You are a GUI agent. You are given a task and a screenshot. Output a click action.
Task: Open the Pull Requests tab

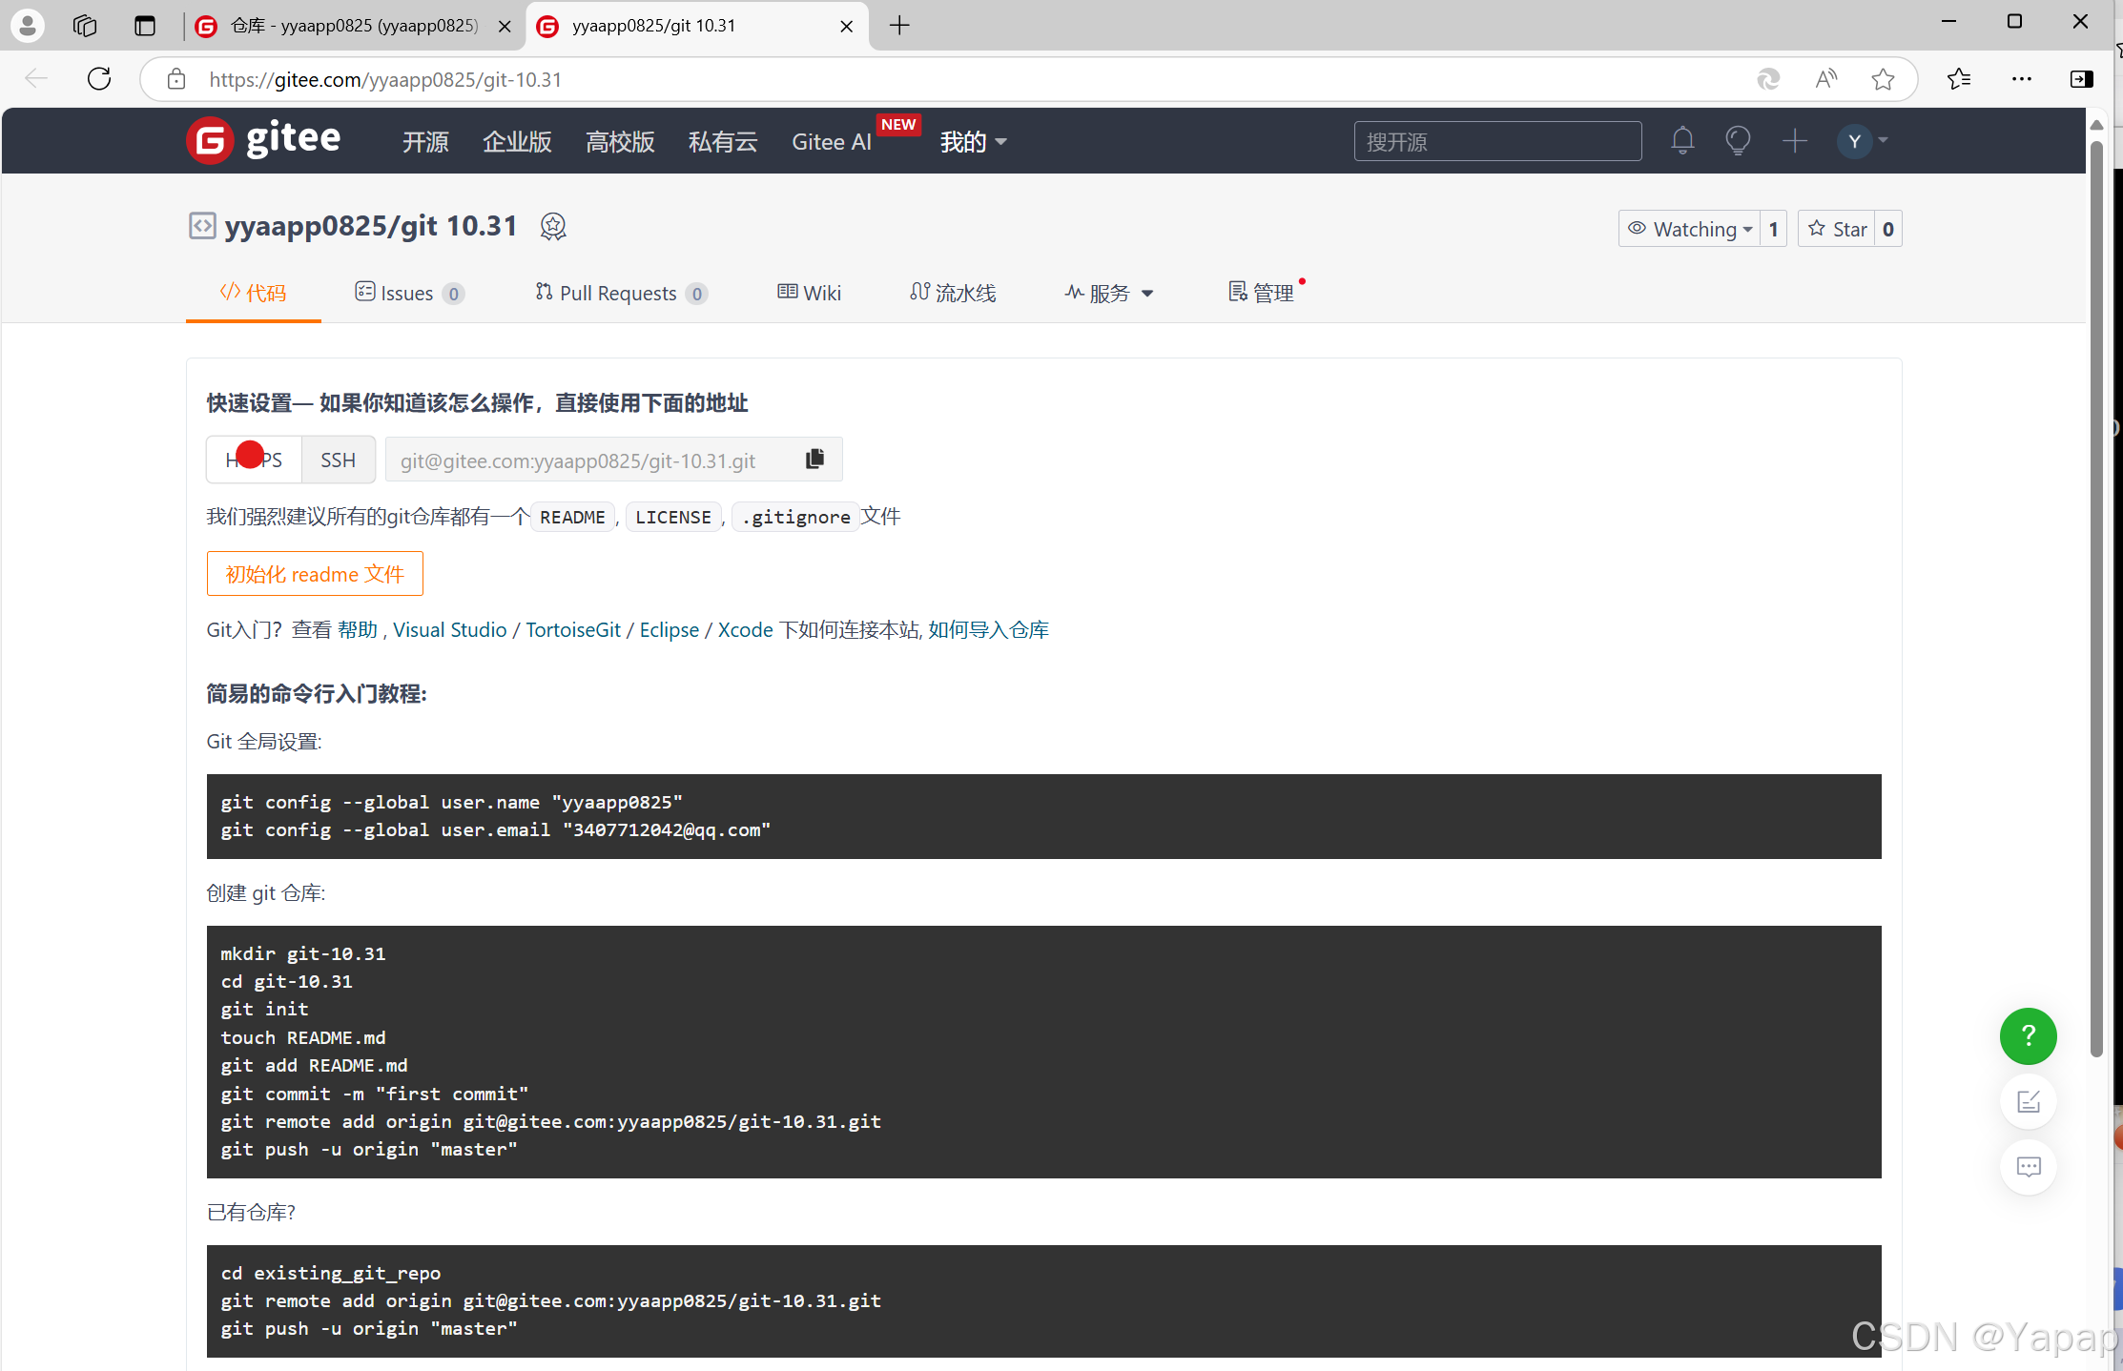tap(621, 293)
